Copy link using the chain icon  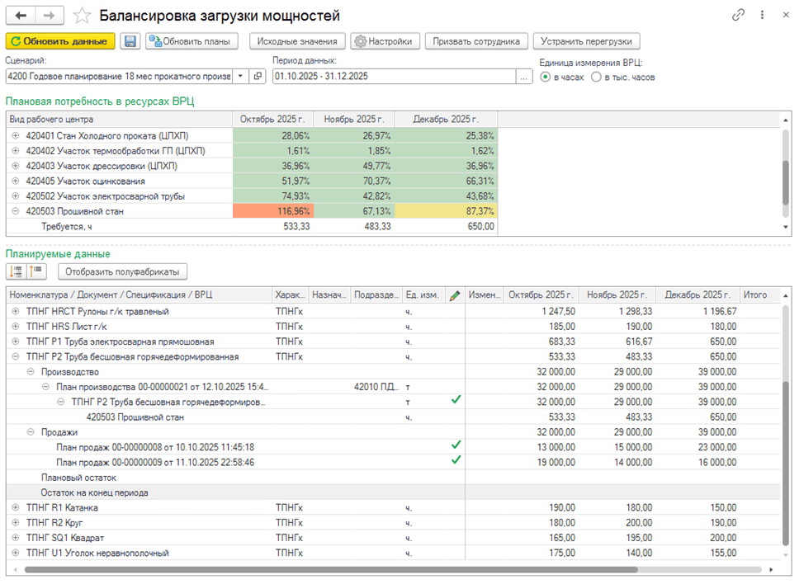(738, 16)
